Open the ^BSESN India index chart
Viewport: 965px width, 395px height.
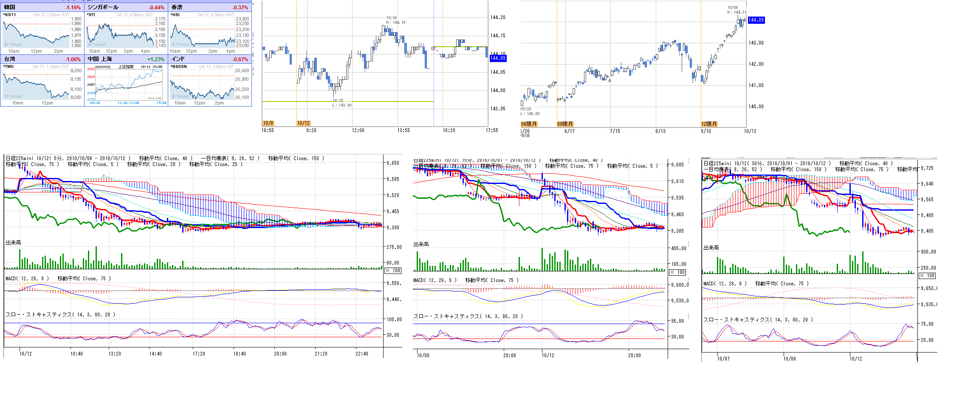pos(202,85)
